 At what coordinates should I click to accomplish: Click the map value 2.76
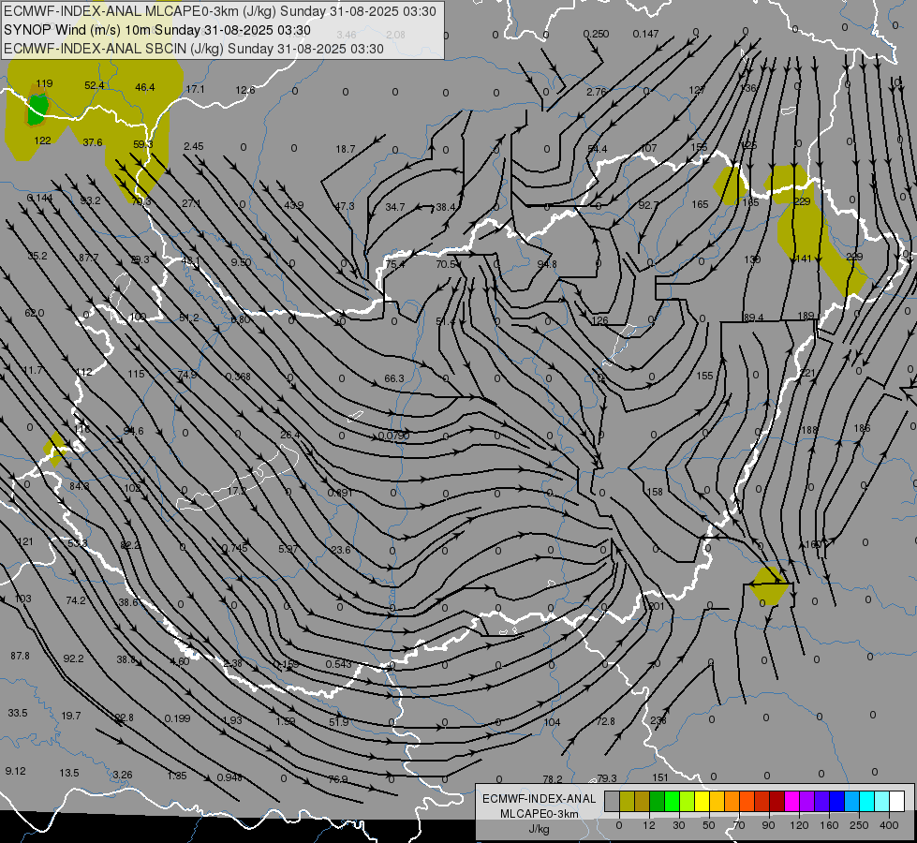pyautogui.click(x=597, y=92)
